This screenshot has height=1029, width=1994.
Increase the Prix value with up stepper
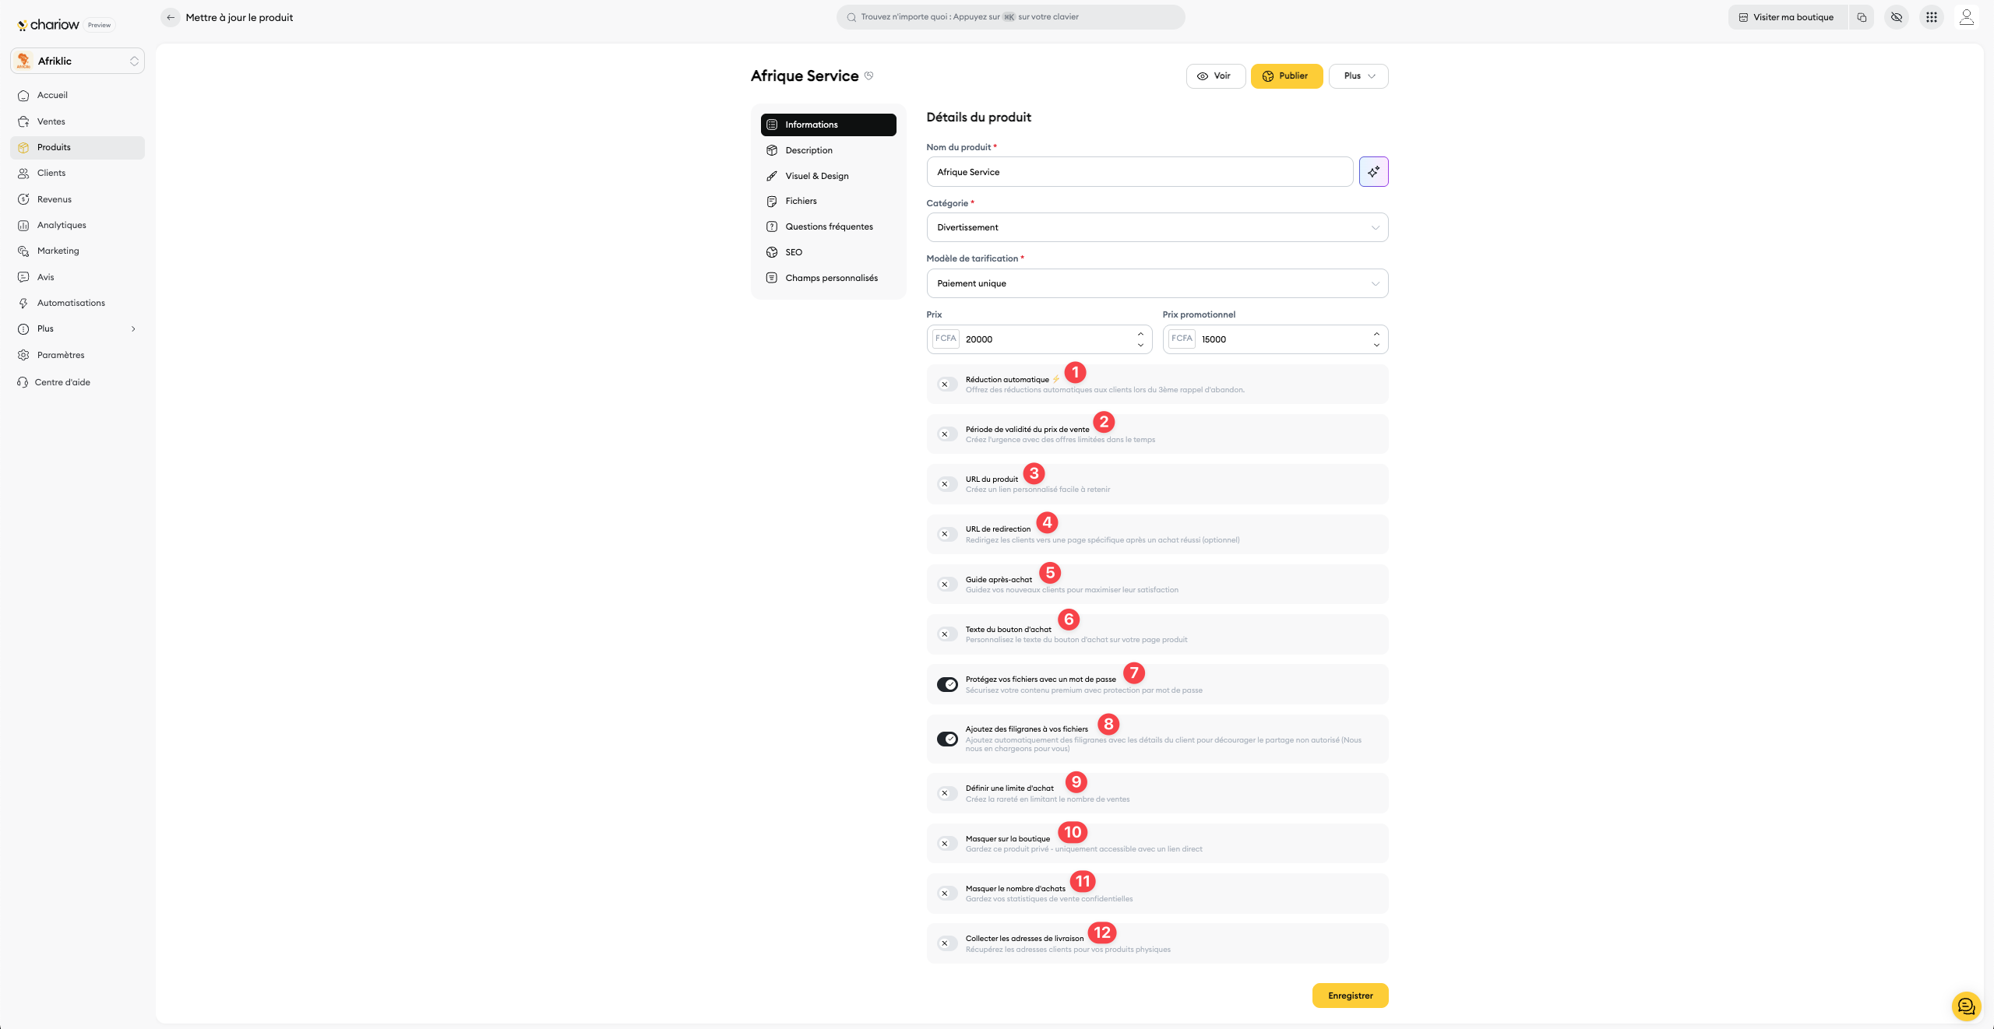(1140, 334)
